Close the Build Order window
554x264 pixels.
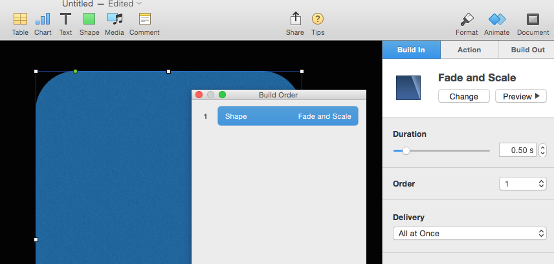(199, 95)
